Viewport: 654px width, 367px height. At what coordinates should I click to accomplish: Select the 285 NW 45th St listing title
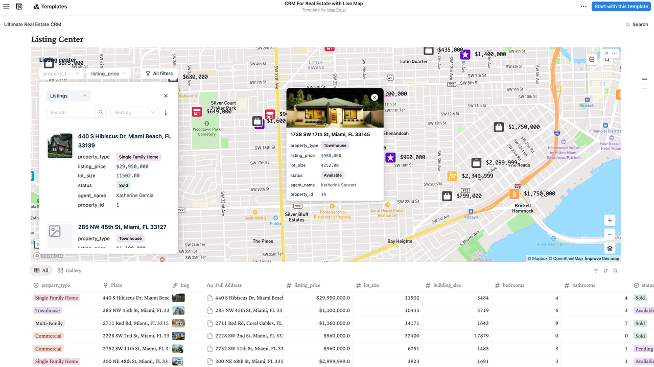[x=122, y=227]
